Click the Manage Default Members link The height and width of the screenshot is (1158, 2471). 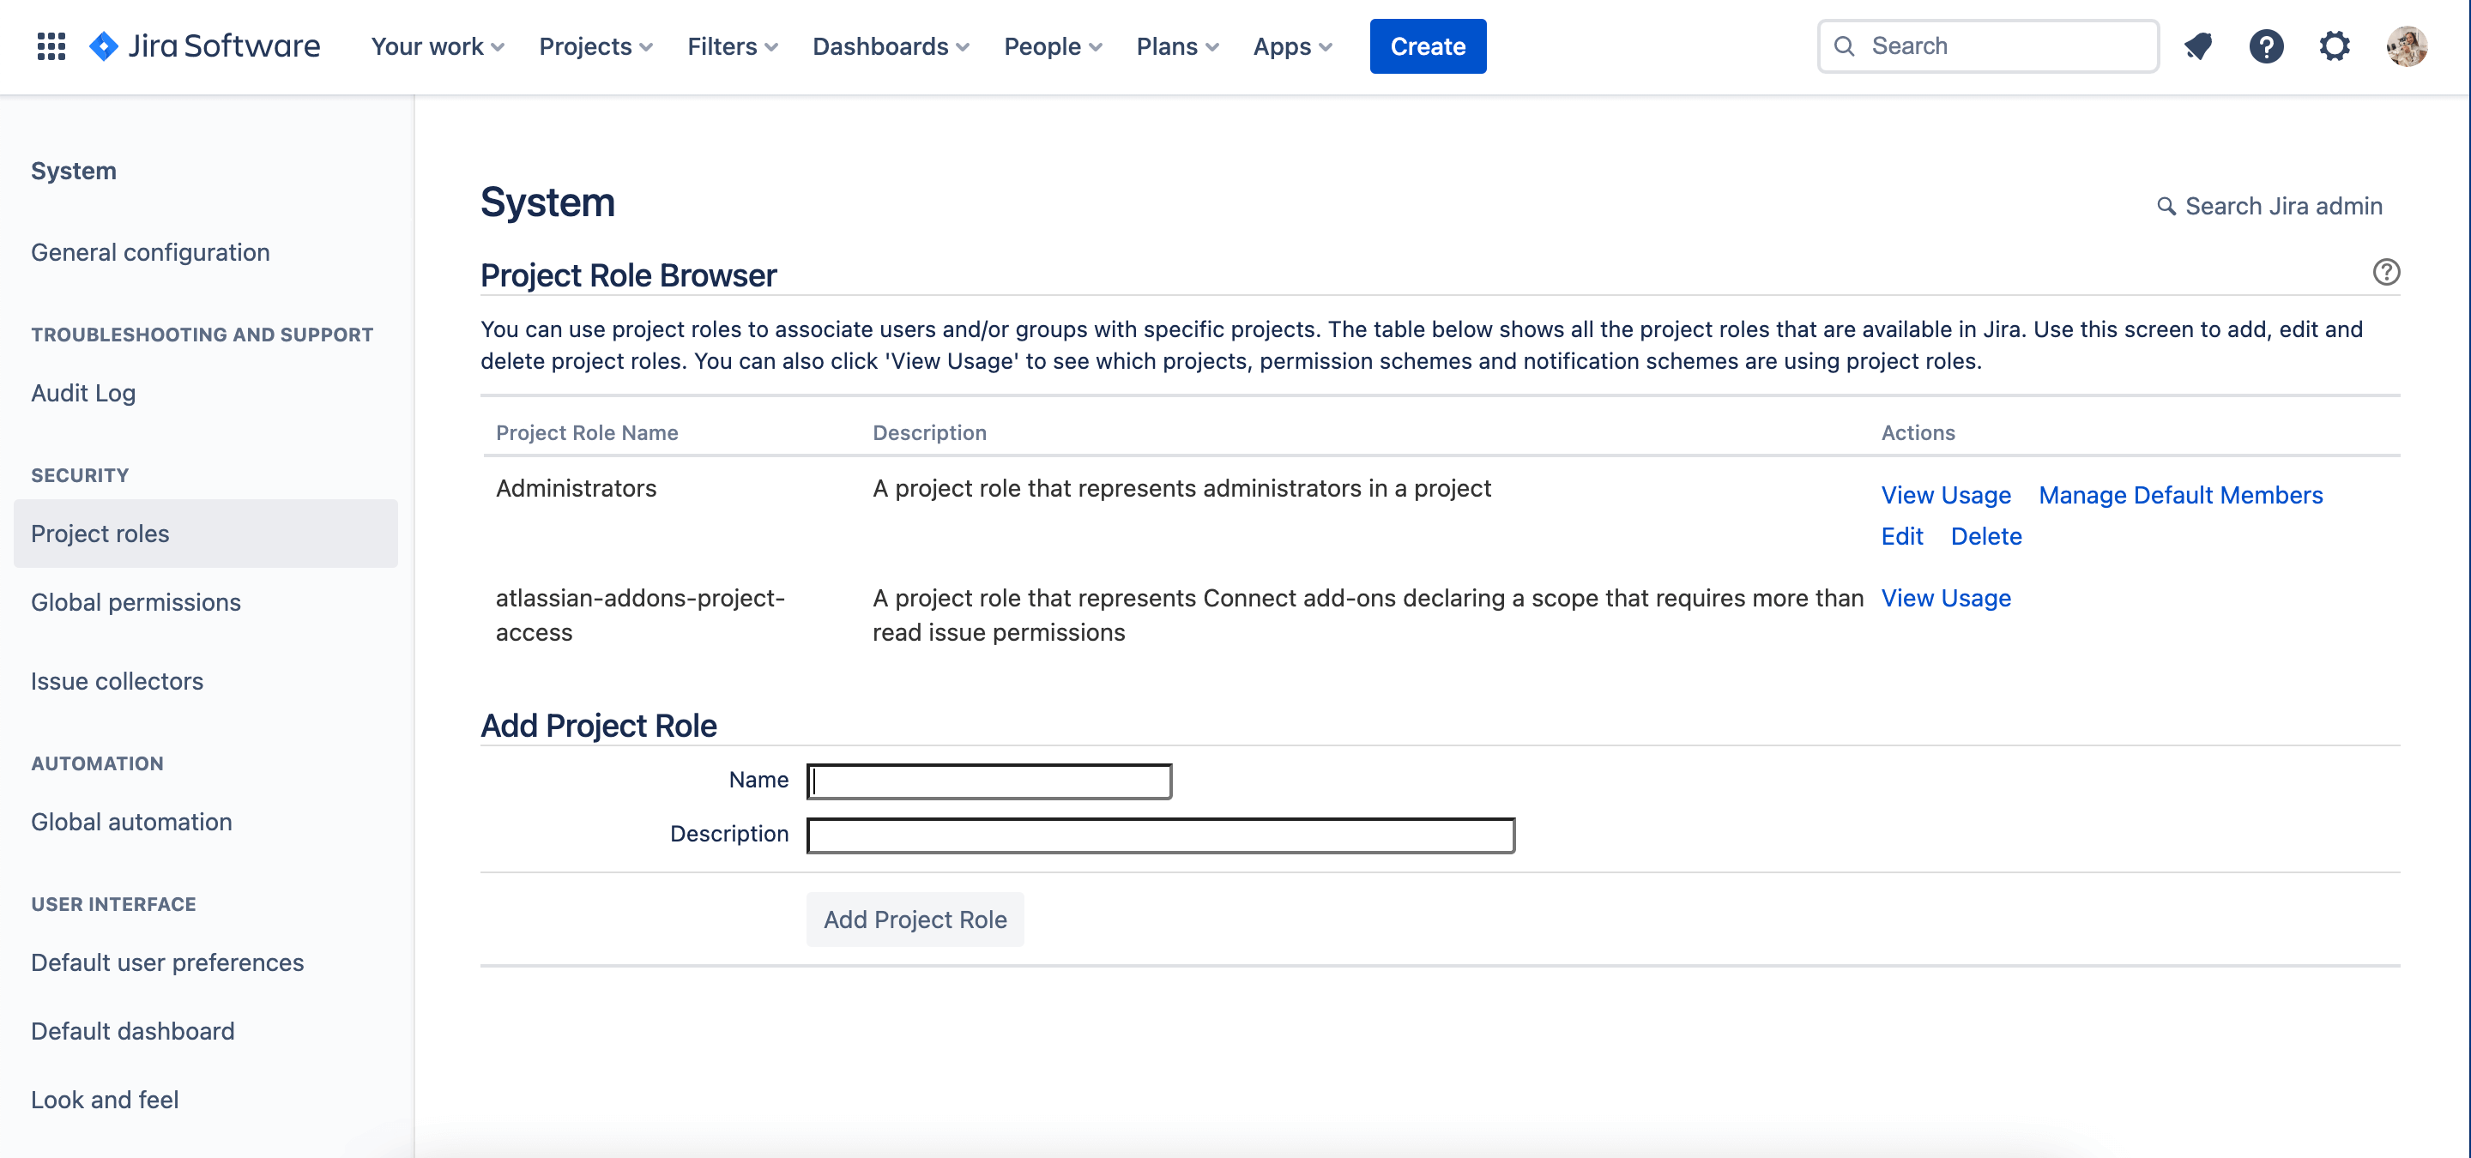tap(2179, 493)
